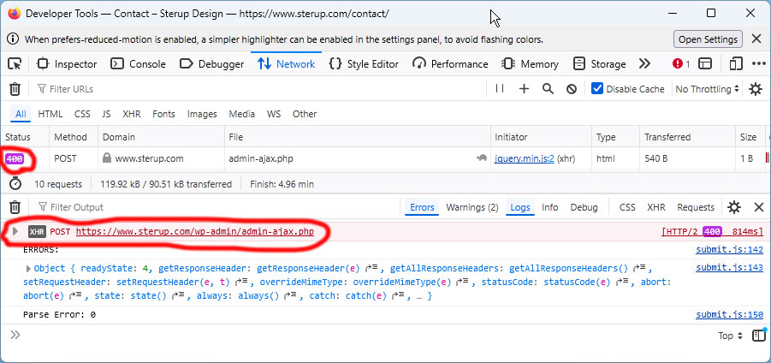Screen dimensions: 771x363
Task: Show All network requests
Action: (x=21, y=114)
